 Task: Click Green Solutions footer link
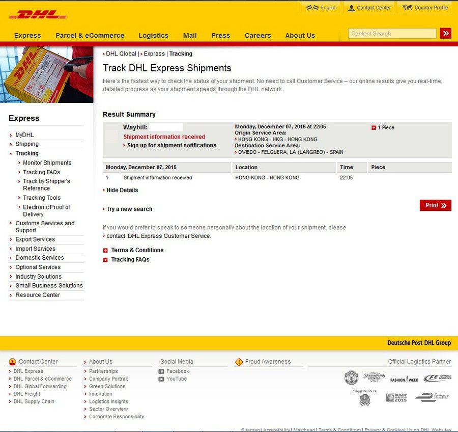(107, 386)
